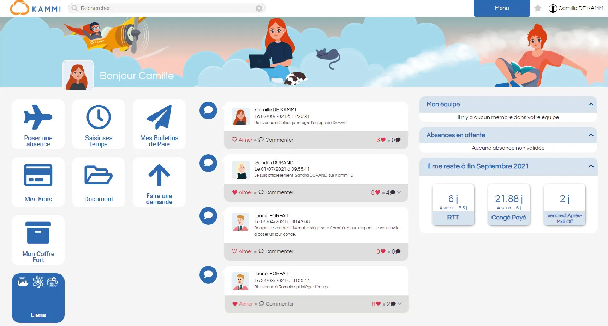Click the Faire une demande arrow tile
608x326 pixels.
[159, 182]
